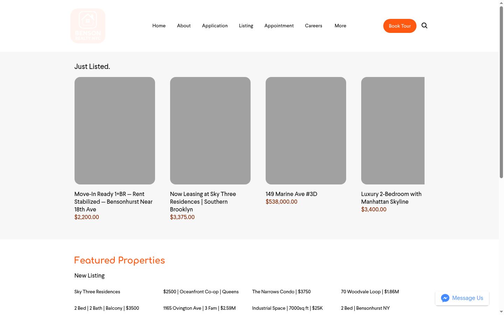Image resolution: width=504 pixels, height=315 pixels.
Task: Click the $538,000.00 price
Action: (x=281, y=202)
